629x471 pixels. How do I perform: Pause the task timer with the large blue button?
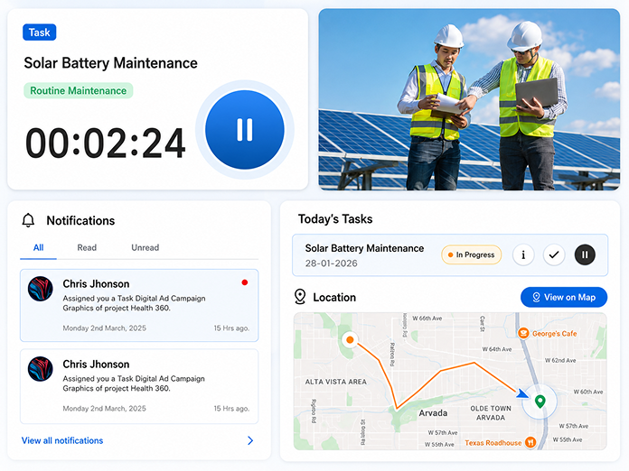(245, 130)
